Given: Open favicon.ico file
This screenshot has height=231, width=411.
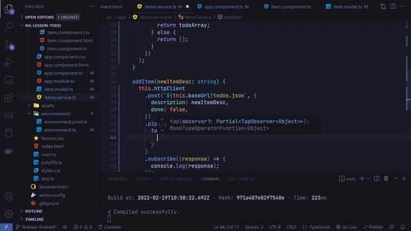Looking at the screenshot, I should [52, 138].
